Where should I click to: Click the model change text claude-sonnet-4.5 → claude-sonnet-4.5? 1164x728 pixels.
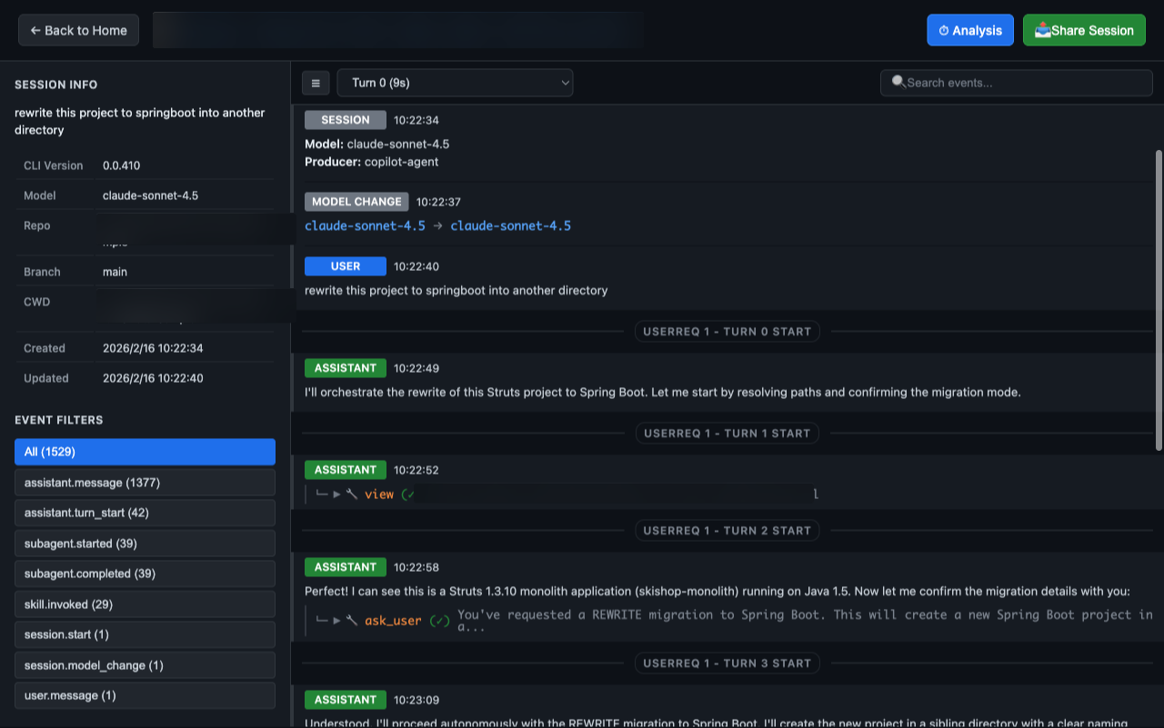pyautogui.click(x=437, y=225)
